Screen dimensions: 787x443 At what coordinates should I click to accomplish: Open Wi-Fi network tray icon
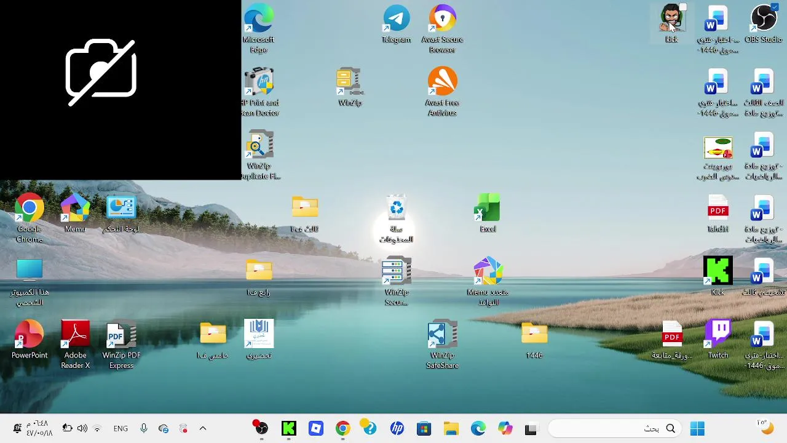click(97, 428)
